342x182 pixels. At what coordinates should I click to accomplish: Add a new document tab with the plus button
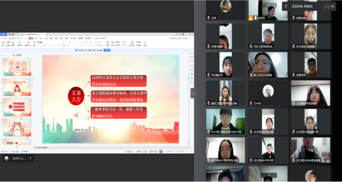point(48,34)
